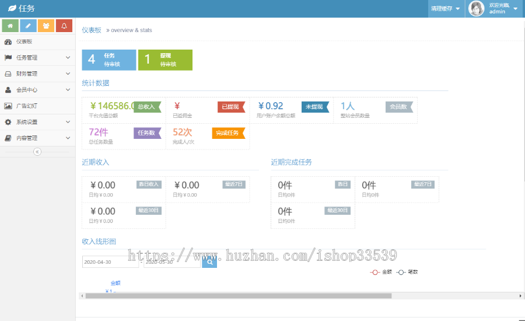
Task: Click blue search magnifier button
Action: 209,262
